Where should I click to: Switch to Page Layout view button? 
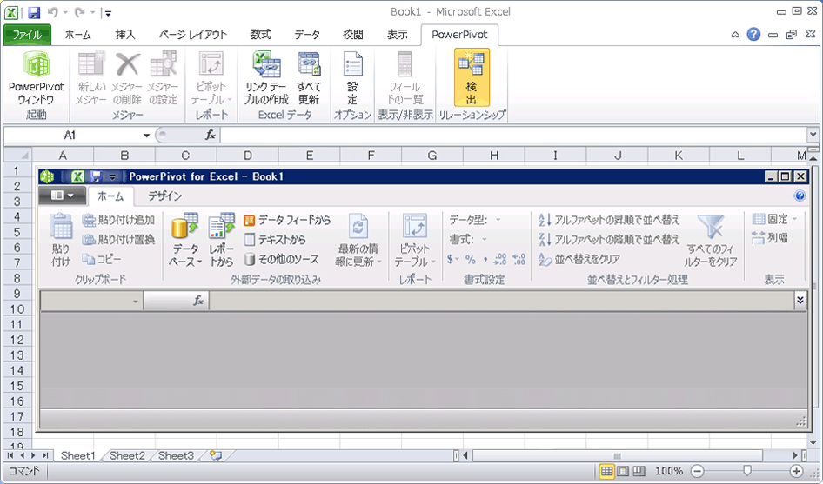(x=623, y=471)
